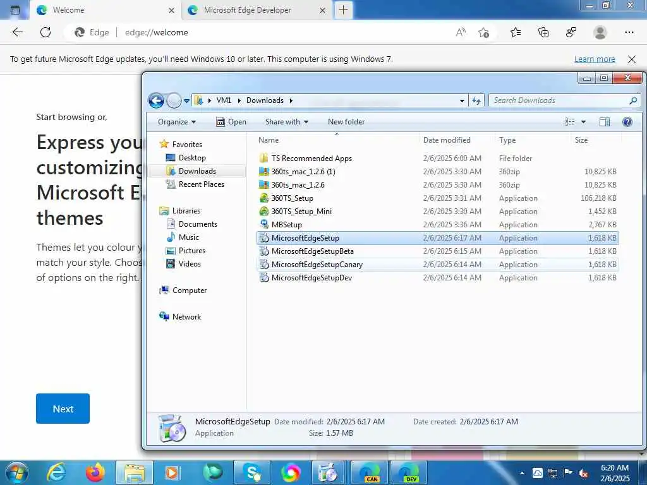The height and width of the screenshot is (485, 647).
Task: Open the Edge Favorites list icon
Action: point(516,32)
